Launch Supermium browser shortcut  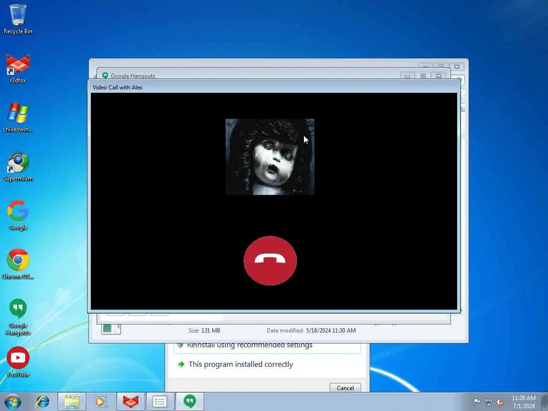point(18,166)
